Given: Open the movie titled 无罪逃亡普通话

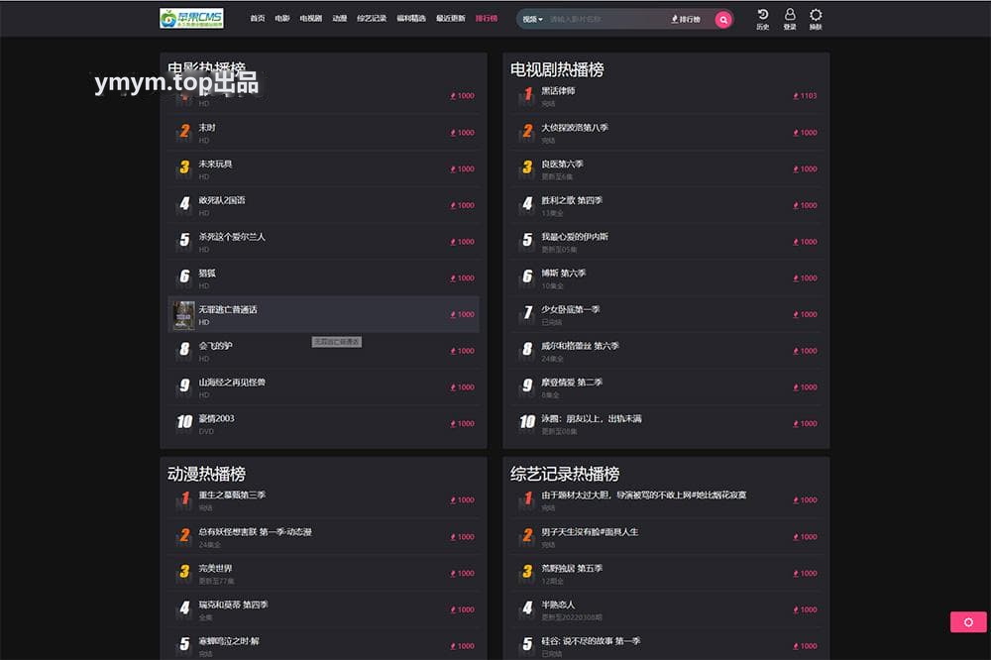Looking at the screenshot, I should pyautogui.click(x=228, y=310).
